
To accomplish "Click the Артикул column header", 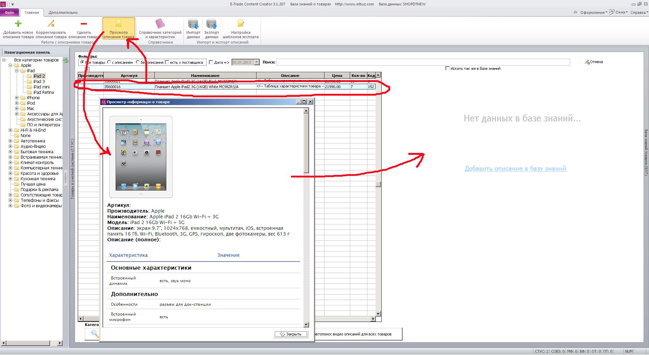I will tap(129, 76).
